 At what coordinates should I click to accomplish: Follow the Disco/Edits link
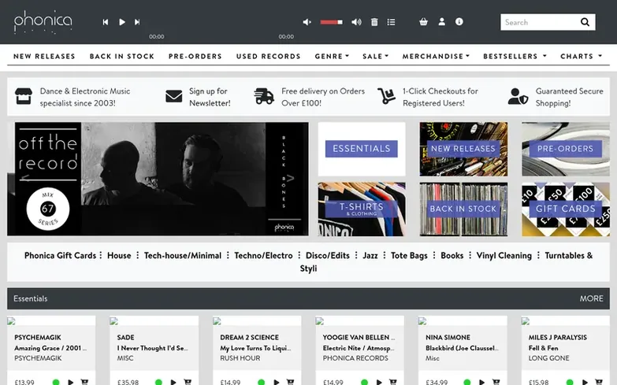(327, 256)
